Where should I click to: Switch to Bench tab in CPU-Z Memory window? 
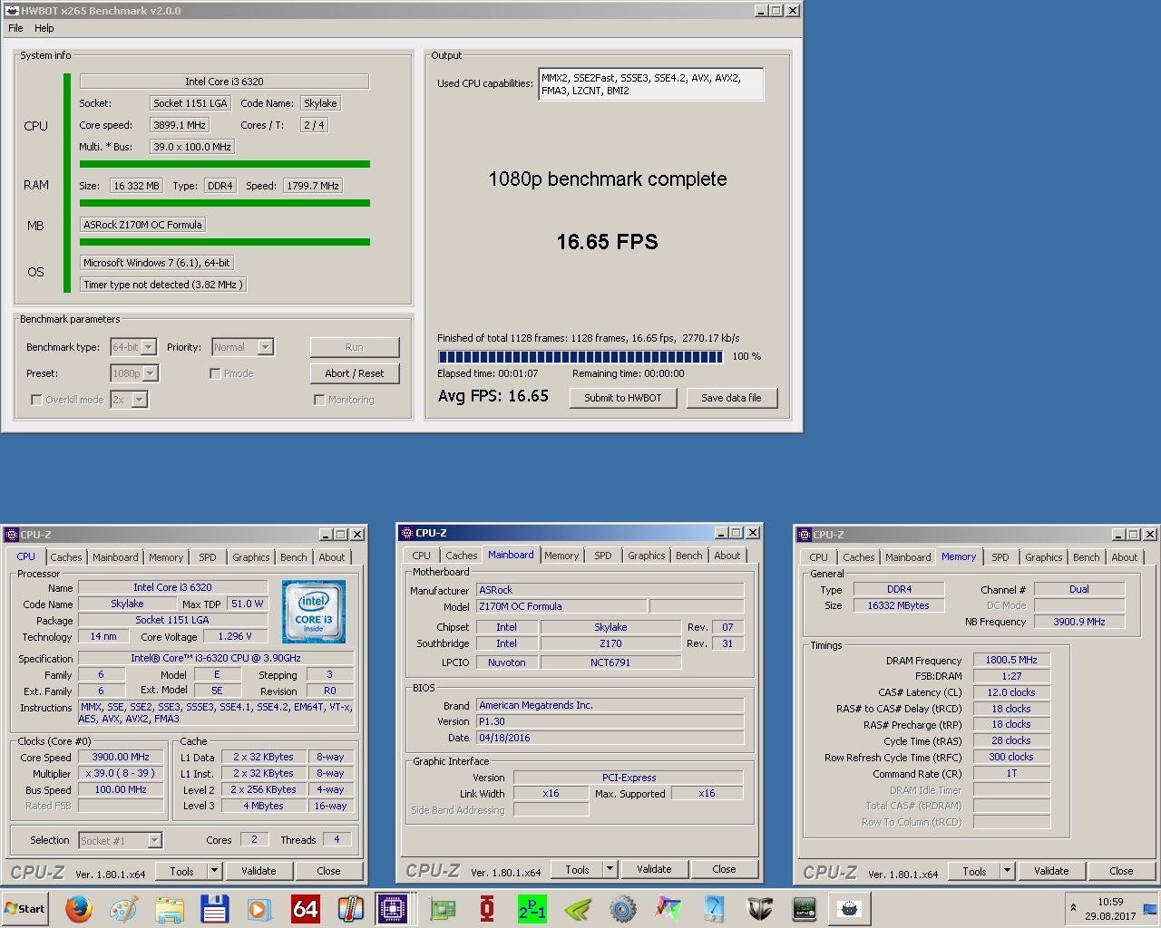1086,557
